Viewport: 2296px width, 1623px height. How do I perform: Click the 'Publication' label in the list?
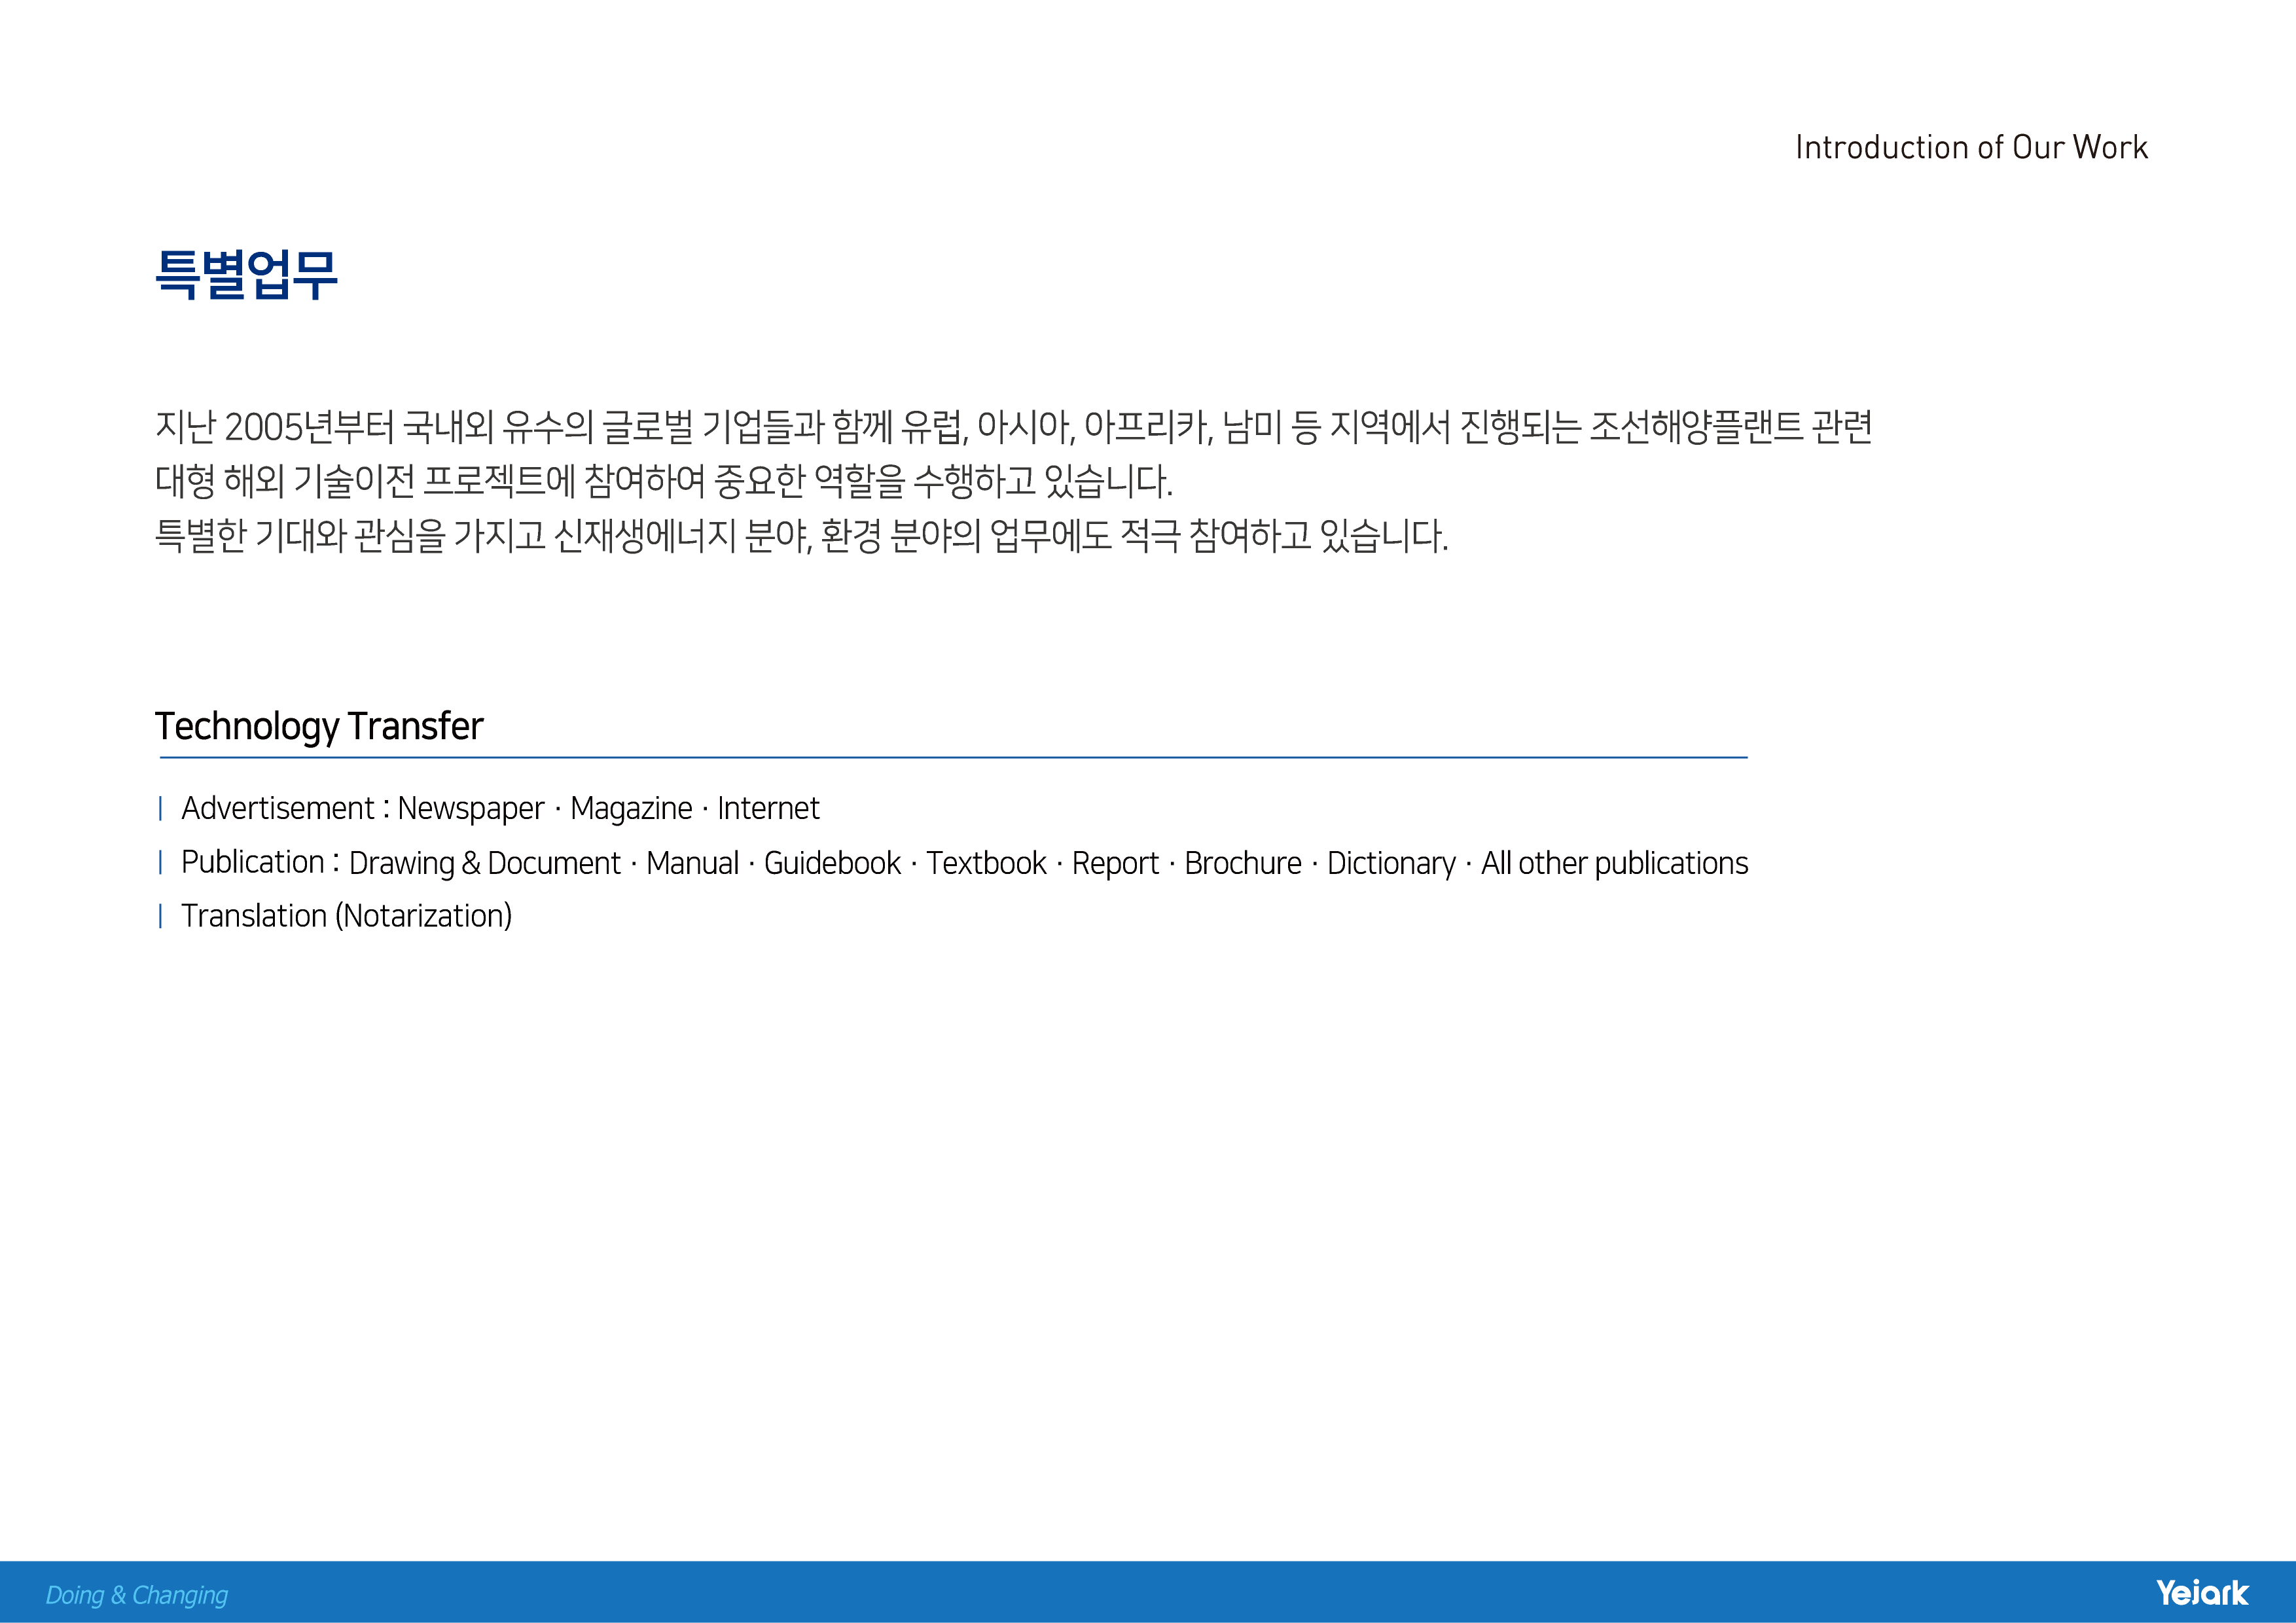[x=253, y=862]
